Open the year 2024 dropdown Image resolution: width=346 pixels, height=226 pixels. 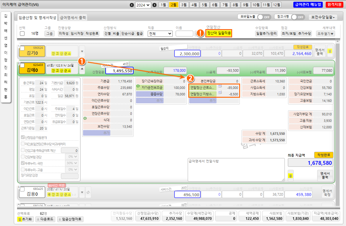(x=143, y=5)
